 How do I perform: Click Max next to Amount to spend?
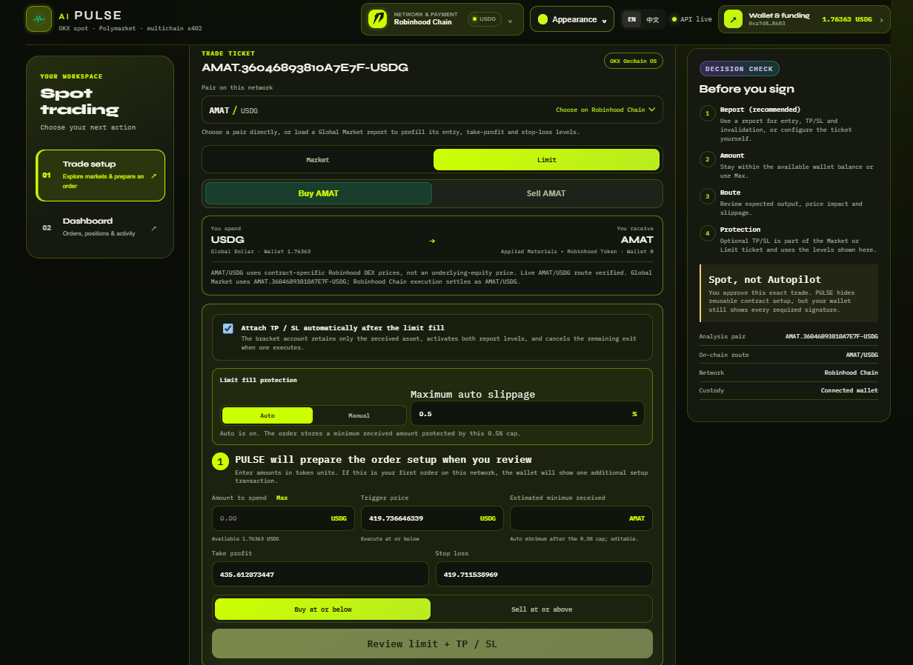282,498
